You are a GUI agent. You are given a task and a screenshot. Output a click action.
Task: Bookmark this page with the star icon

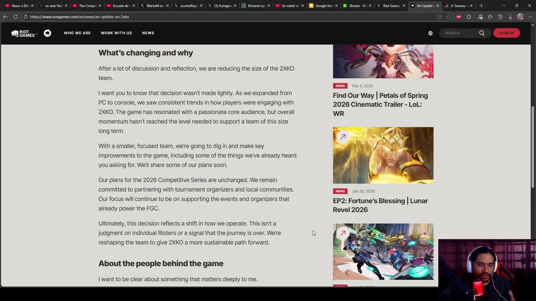[448, 17]
